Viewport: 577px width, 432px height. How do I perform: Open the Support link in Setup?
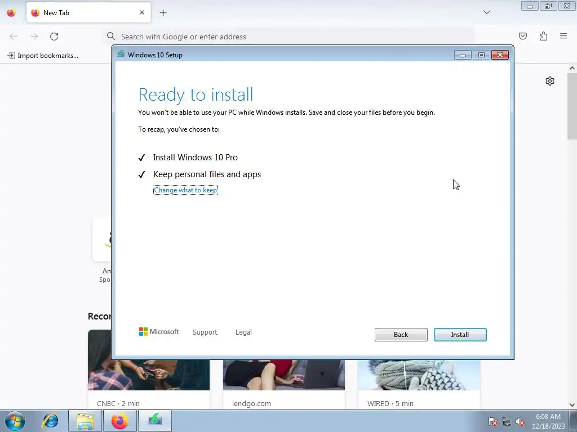(205, 332)
